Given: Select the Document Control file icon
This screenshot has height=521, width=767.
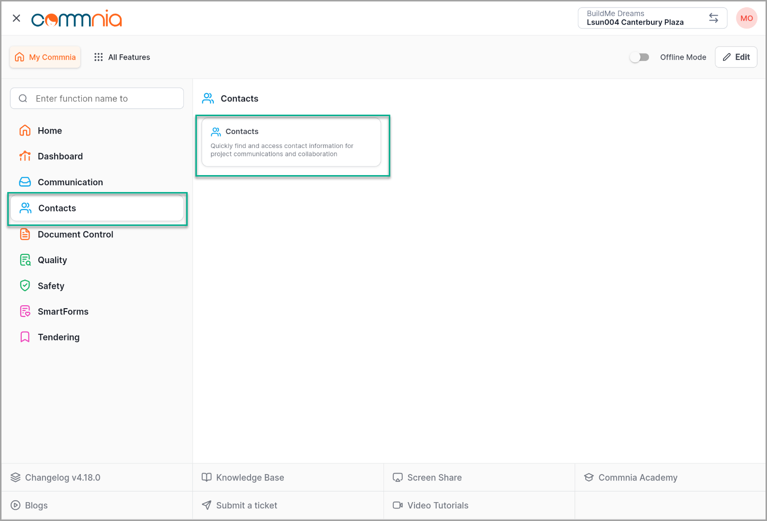Looking at the screenshot, I should 25,234.
